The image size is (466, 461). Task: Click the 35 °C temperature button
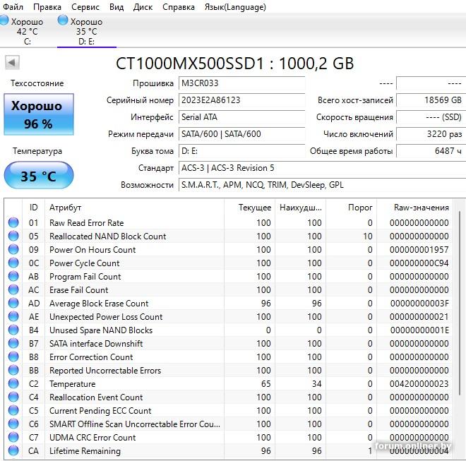(x=38, y=176)
